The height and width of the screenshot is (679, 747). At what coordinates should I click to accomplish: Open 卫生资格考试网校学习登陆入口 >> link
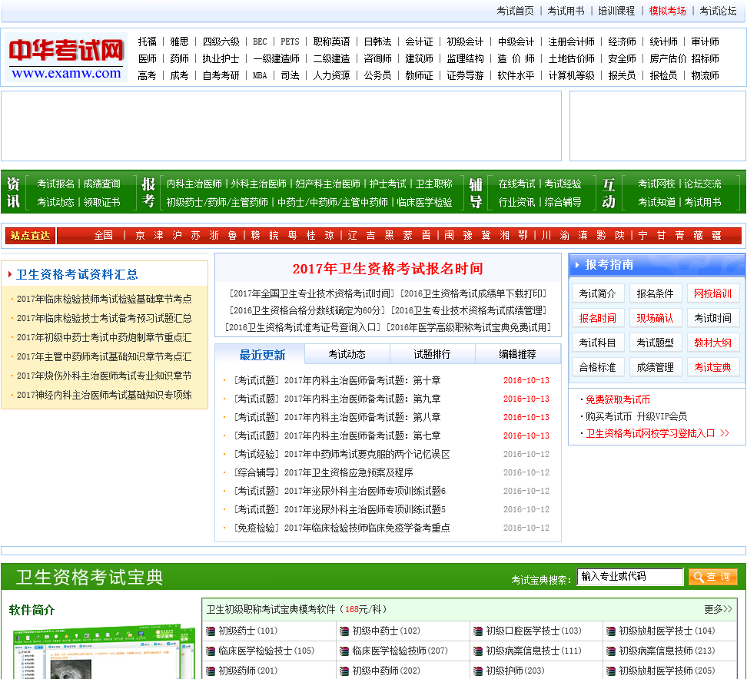tap(657, 433)
